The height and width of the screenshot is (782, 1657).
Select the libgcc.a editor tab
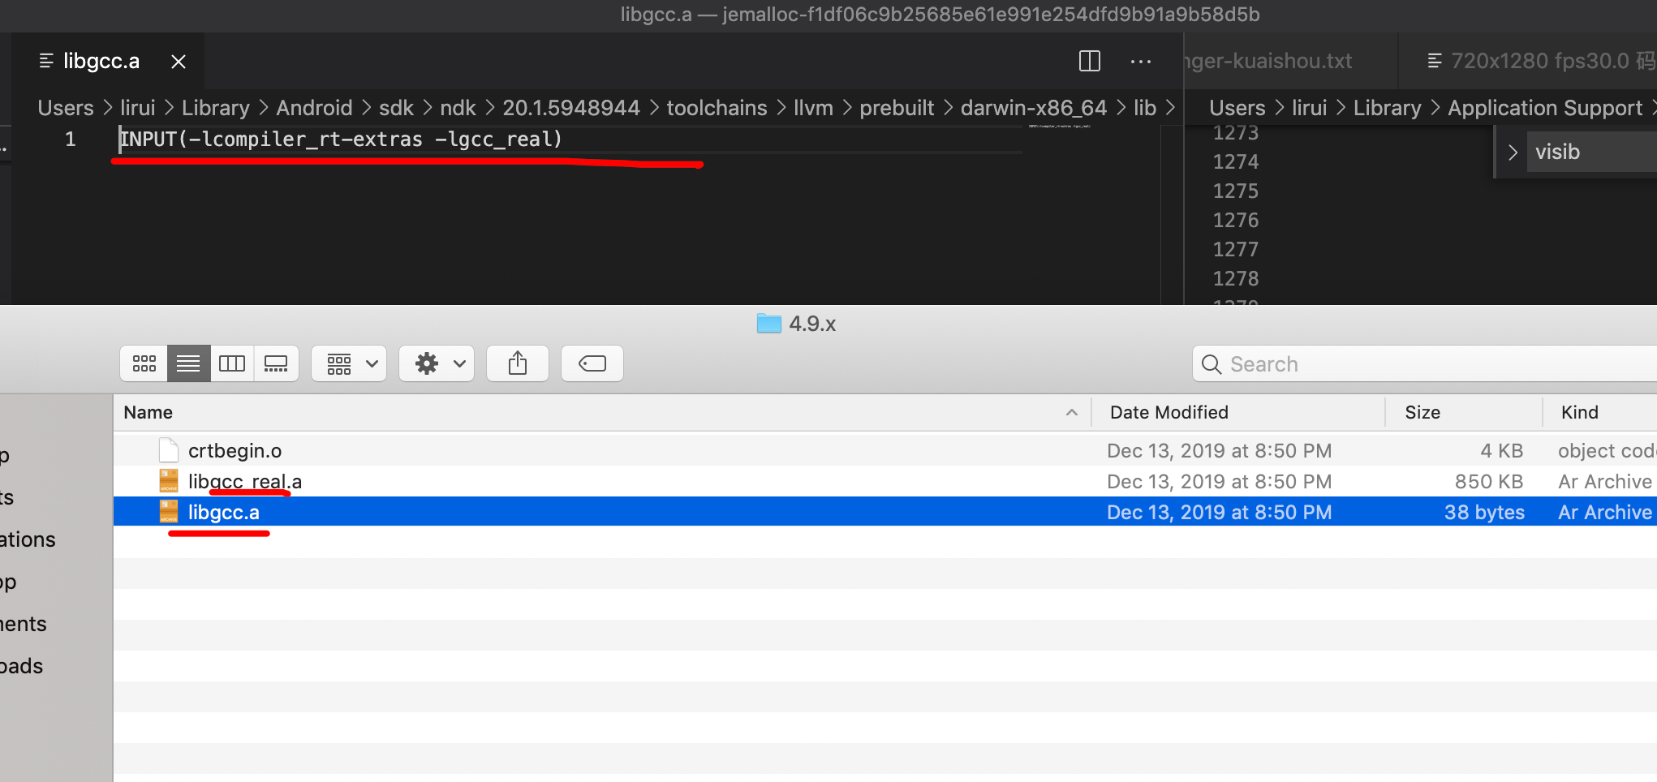click(x=101, y=62)
